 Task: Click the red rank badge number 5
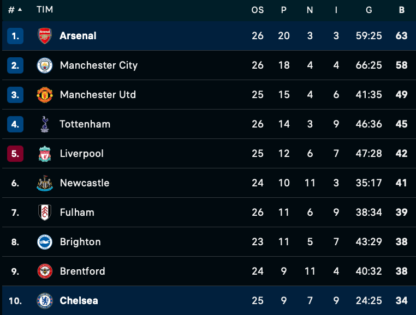click(x=15, y=154)
